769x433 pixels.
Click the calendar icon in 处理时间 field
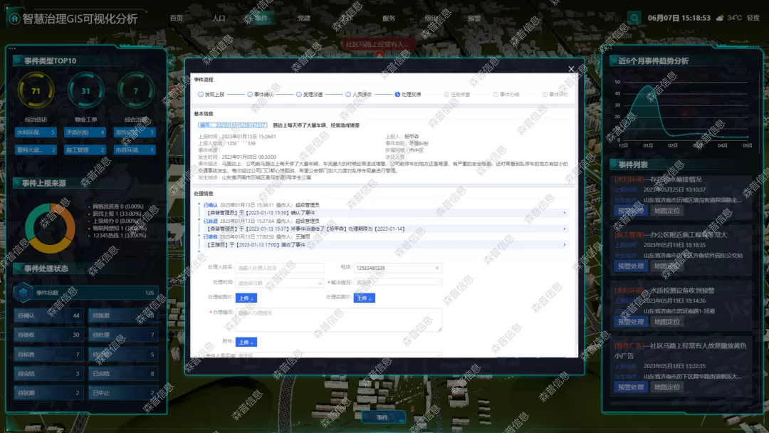(x=320, y=283)
